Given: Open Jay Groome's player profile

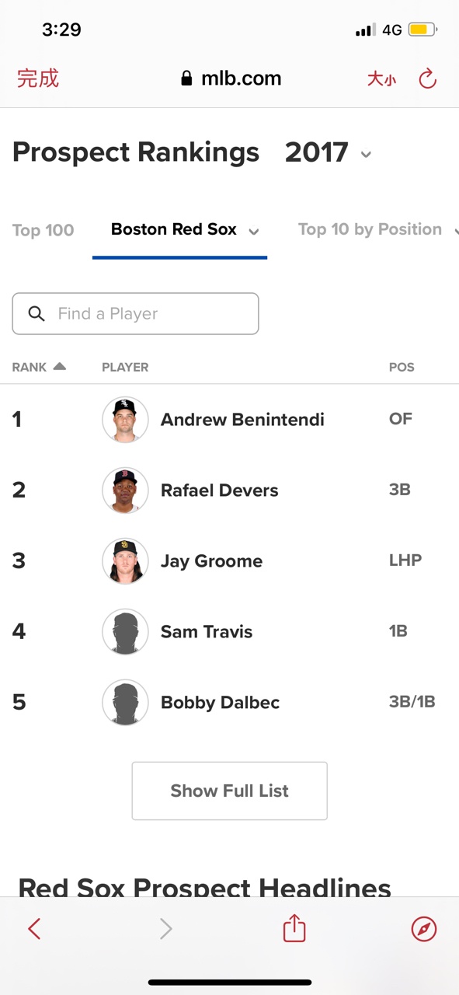Looking at the screenshot, I should coord(211,561).
